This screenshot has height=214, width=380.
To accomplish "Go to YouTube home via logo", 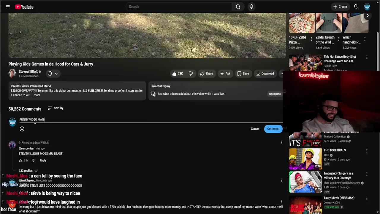I will click(24, 7).
